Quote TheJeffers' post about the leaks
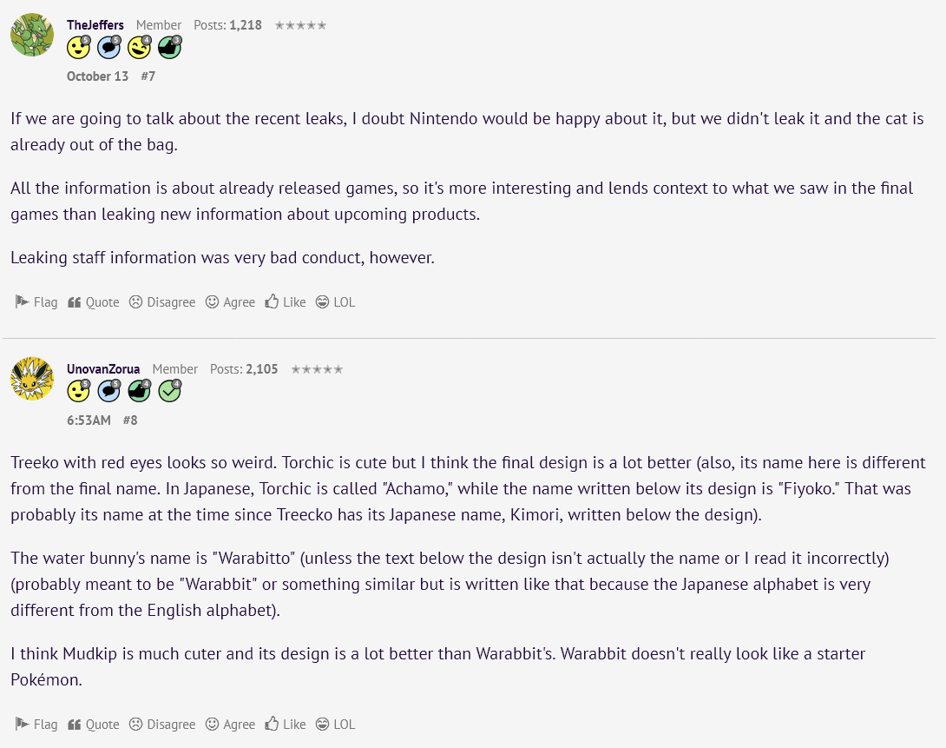The width and height of the screenshot is (946, 748). (94, 302)
